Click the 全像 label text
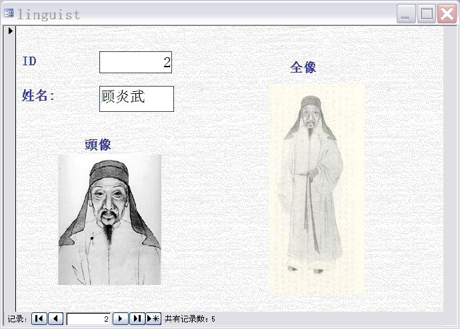The height and width of the screenshot is (329, 460). tap(303, 67)
